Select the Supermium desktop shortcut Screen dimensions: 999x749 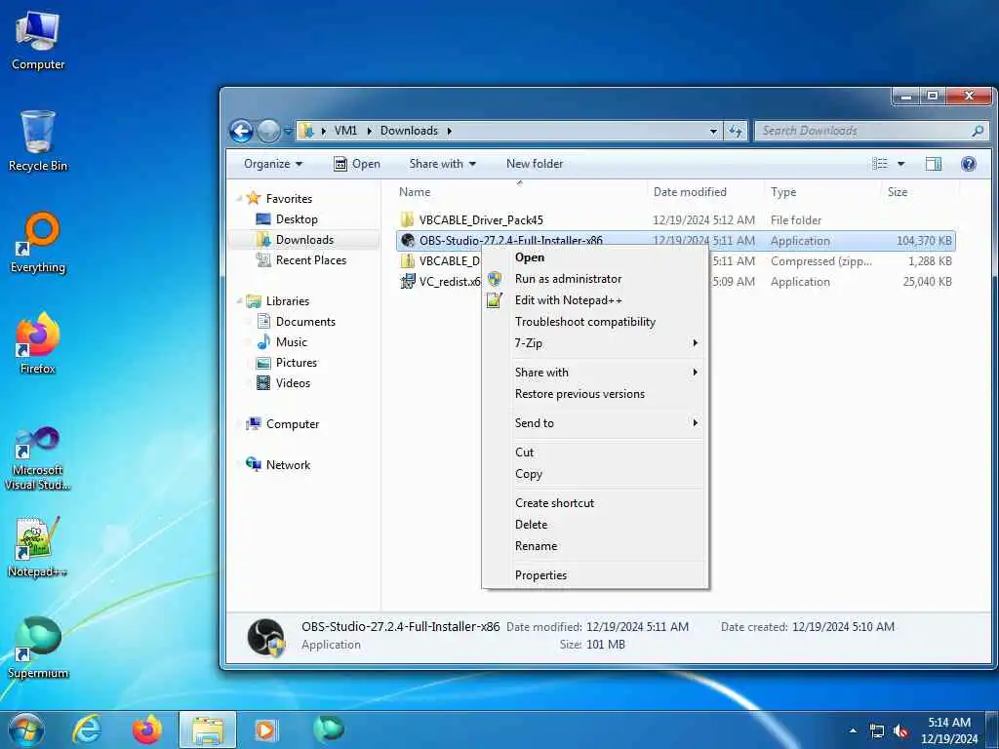[x=38, y=648]
